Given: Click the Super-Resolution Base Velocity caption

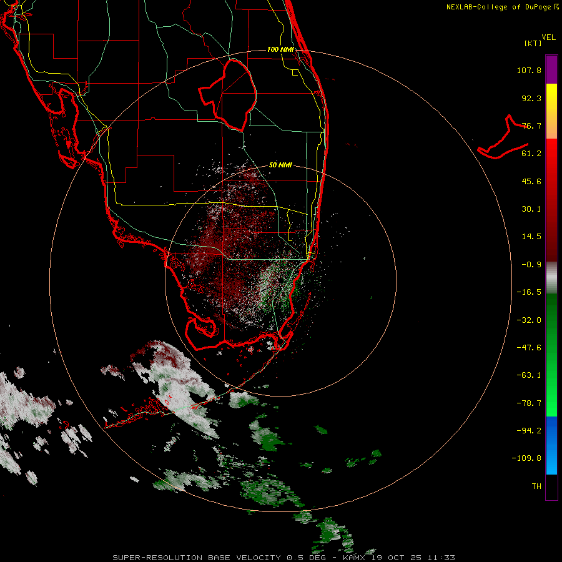Looking at the screenshot, I should 284,558.
